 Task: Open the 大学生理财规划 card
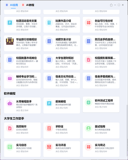point(62,62)
